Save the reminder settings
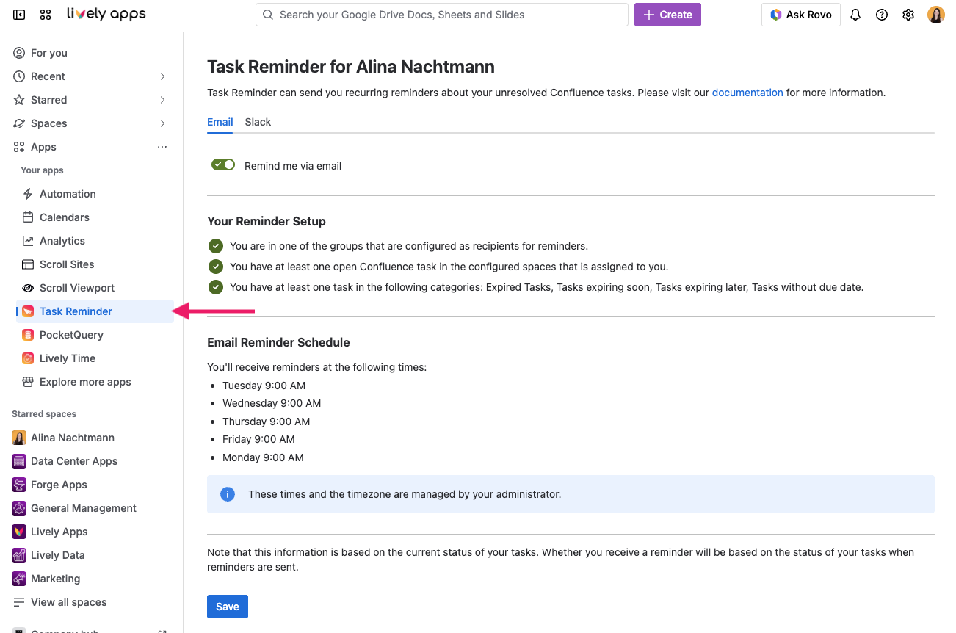The image size is (956, 633). (x=227, y=606)
